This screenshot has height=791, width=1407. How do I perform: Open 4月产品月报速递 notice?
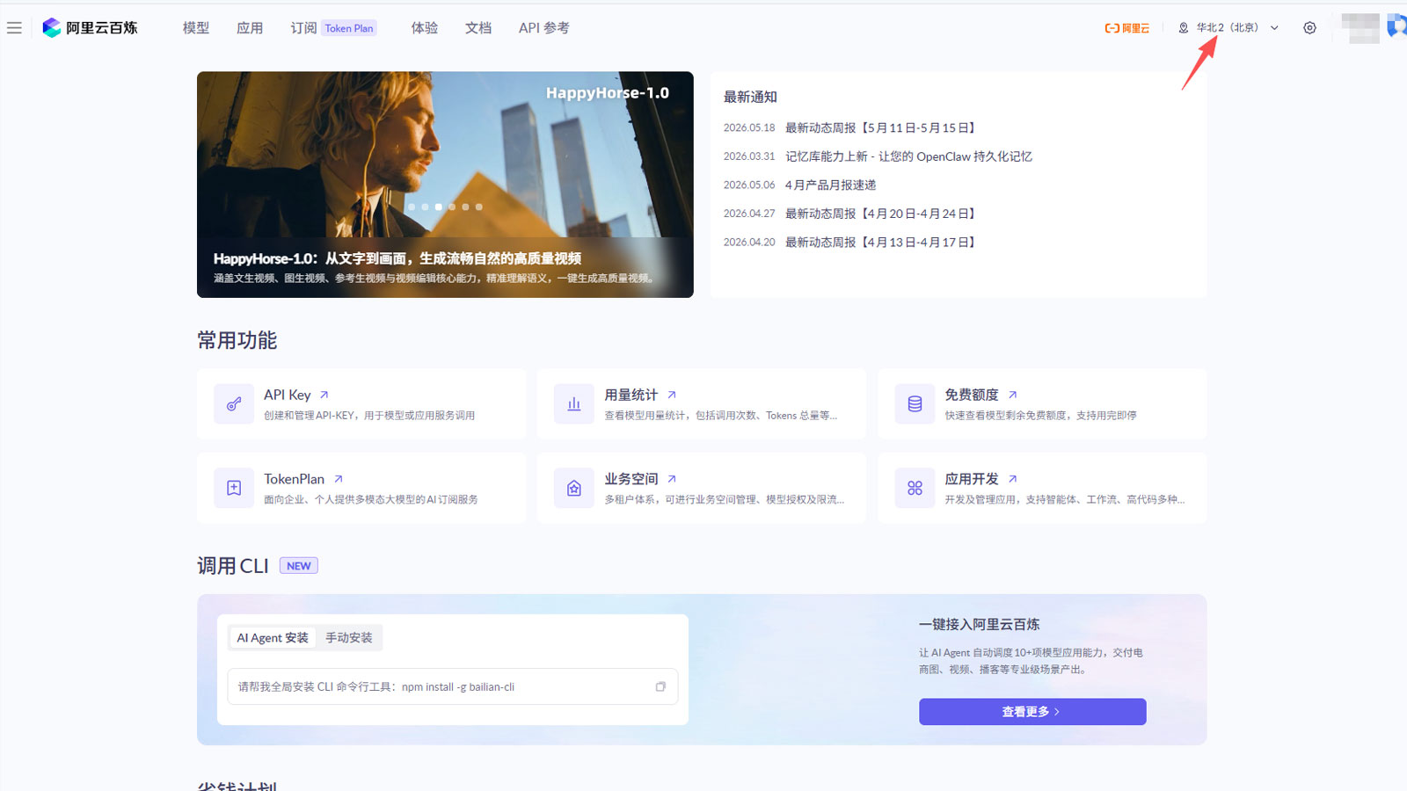830,185
